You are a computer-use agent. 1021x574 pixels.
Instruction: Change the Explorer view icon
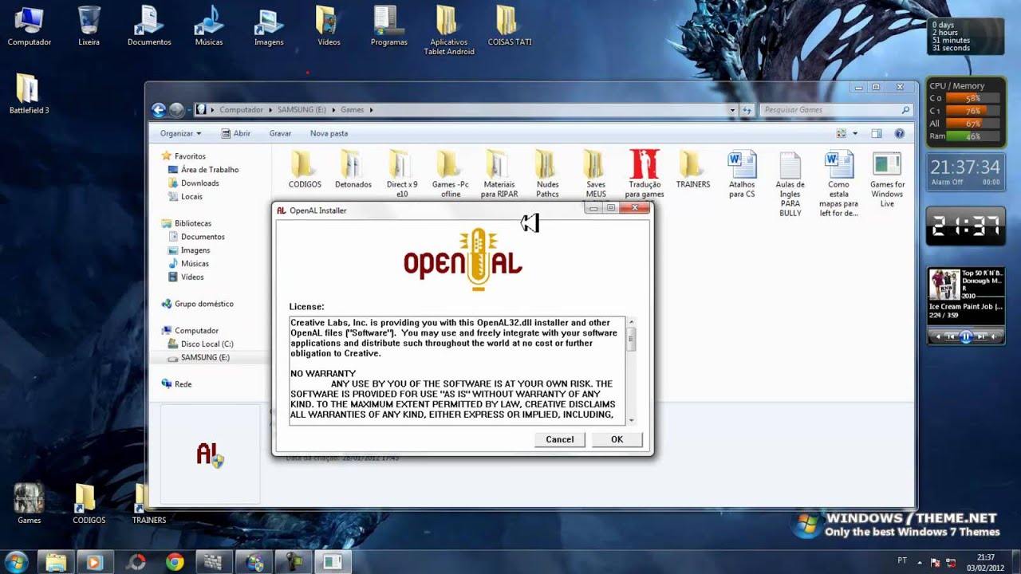click(x=842, y=133)
